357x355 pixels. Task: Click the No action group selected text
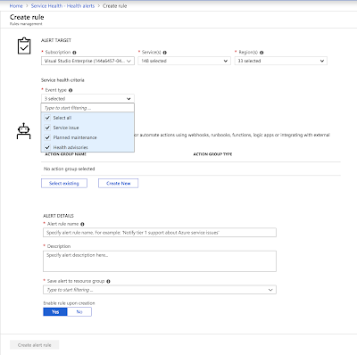[70, 169]
